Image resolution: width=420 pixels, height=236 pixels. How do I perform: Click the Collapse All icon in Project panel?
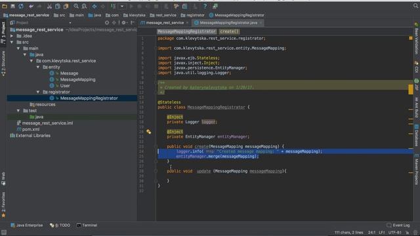[114, 23]
